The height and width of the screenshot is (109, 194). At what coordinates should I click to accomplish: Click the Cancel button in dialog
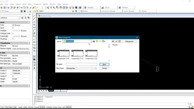(104, 68)
